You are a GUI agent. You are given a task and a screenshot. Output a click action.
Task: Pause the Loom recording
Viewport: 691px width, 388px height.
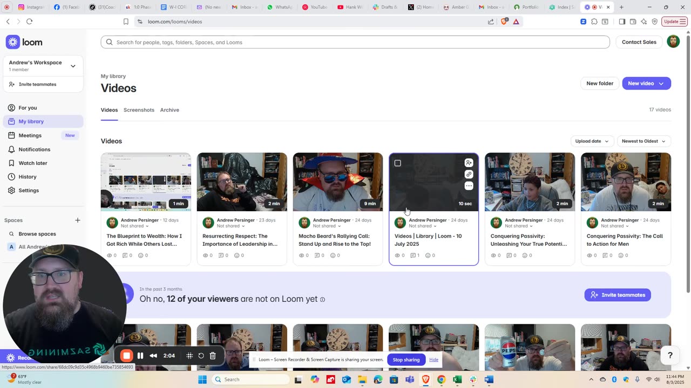(x=140, y=356)
